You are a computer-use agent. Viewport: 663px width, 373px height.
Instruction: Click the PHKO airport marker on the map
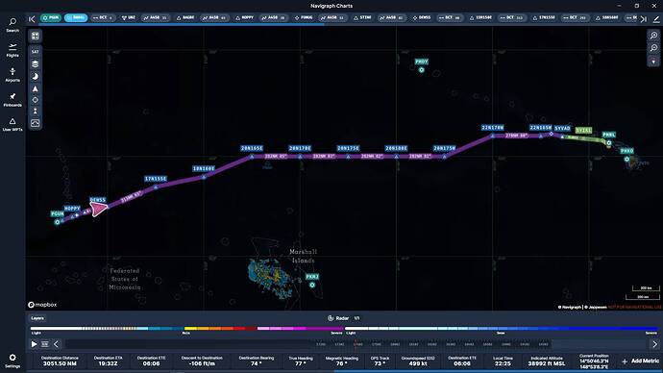coord(626,159)
